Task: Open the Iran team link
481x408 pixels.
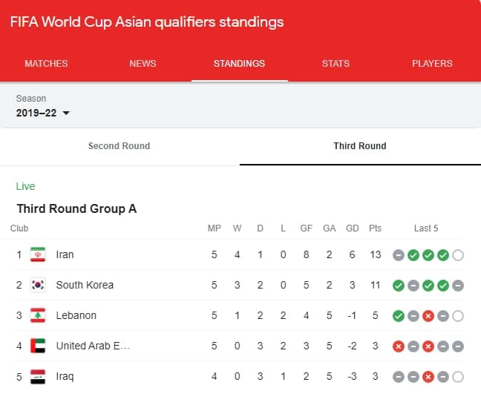Action: tap(65, 254)
